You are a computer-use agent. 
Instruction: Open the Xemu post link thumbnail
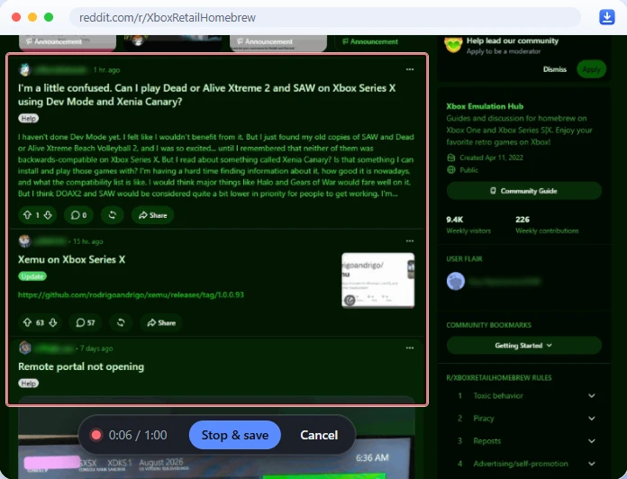point(377,280)
